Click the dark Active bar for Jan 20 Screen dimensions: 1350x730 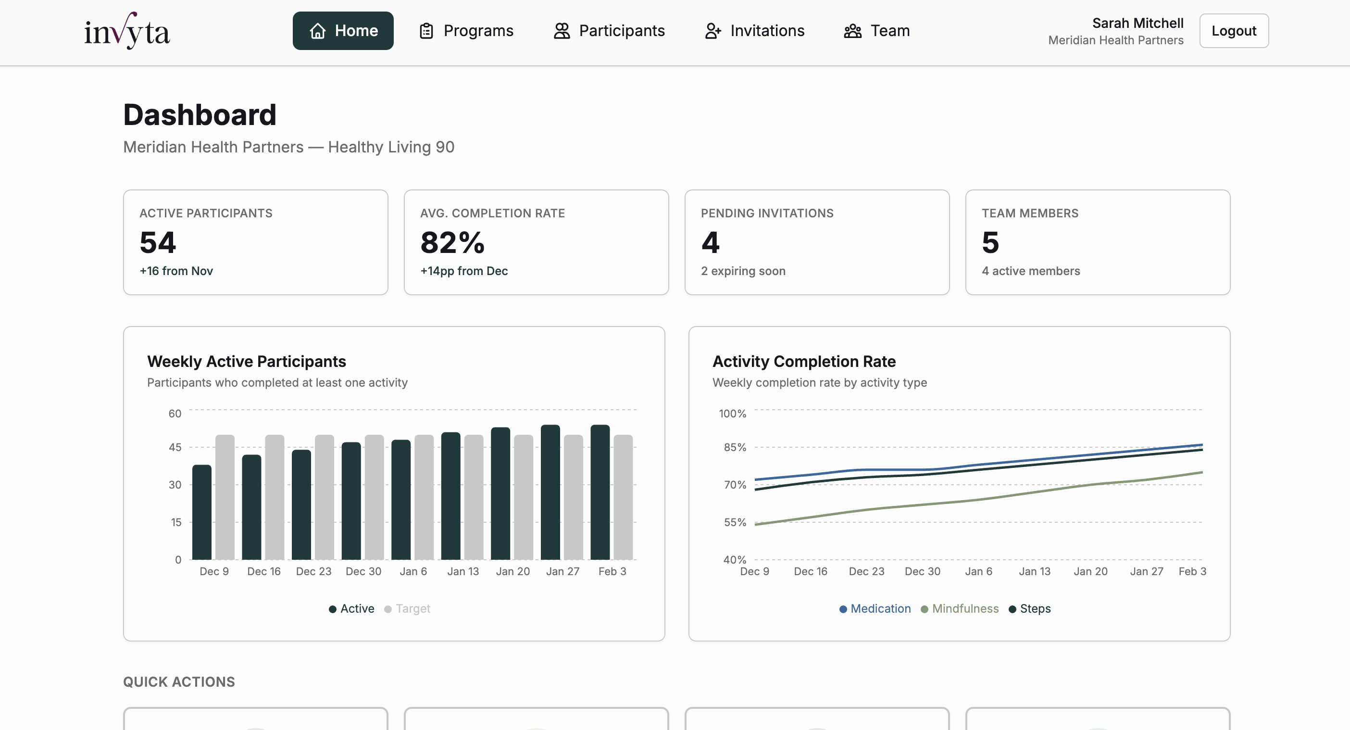[500, 493]
